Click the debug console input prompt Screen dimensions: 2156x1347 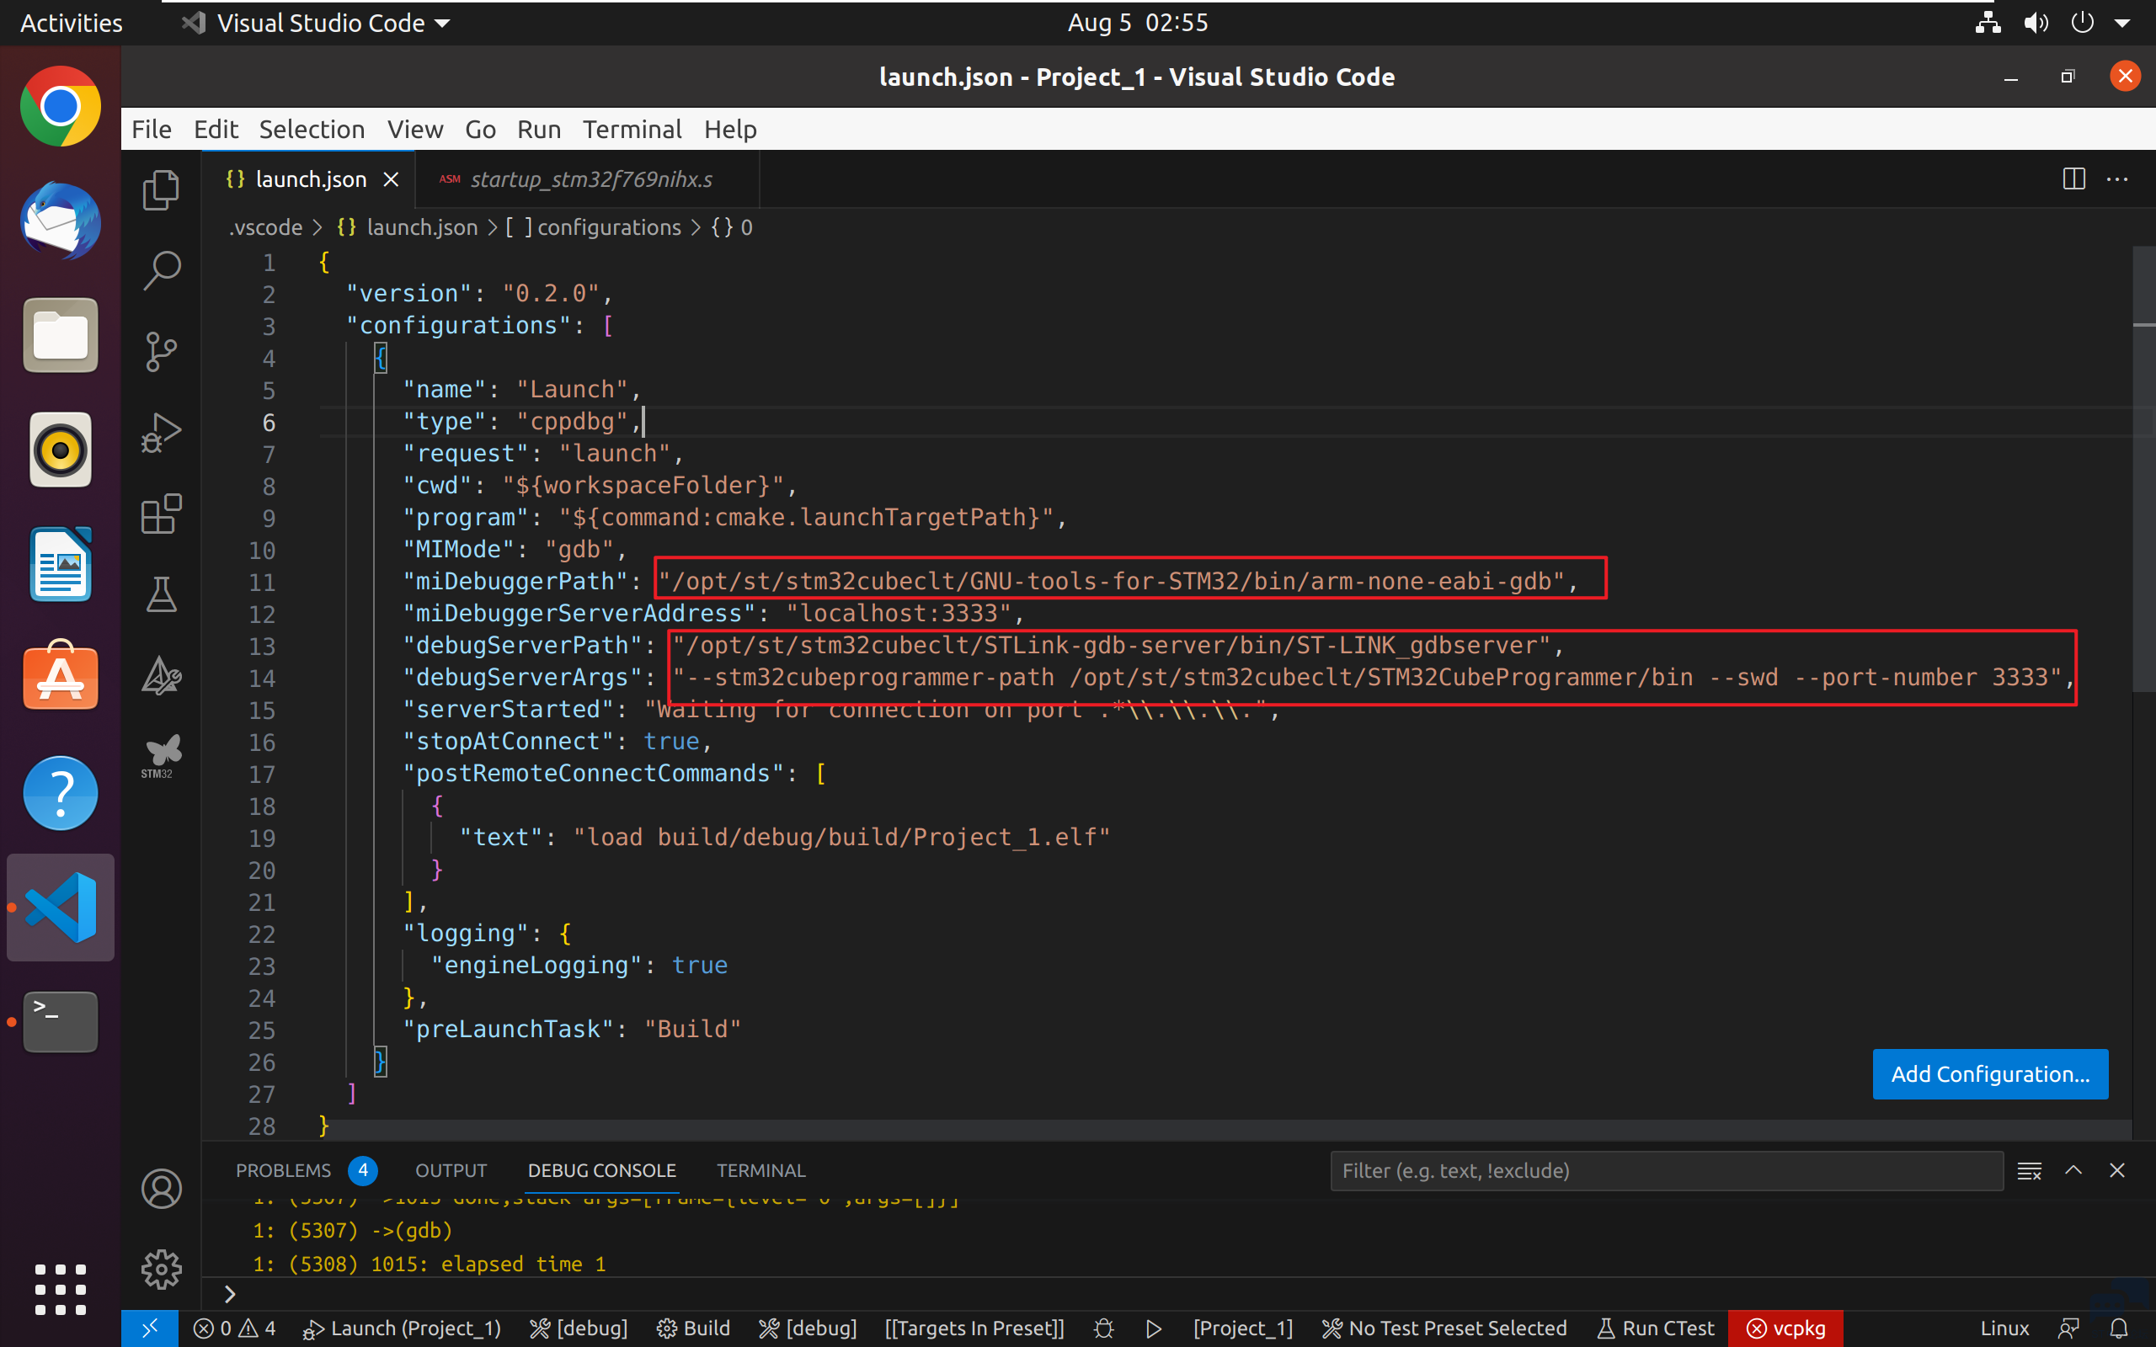coord(1176,1294)
